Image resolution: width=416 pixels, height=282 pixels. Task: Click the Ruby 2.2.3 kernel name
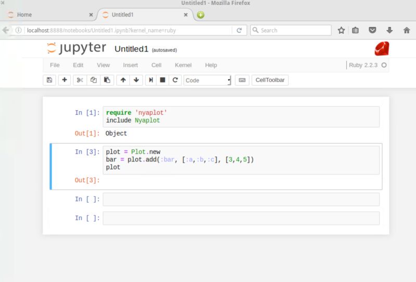pos(363,65)
